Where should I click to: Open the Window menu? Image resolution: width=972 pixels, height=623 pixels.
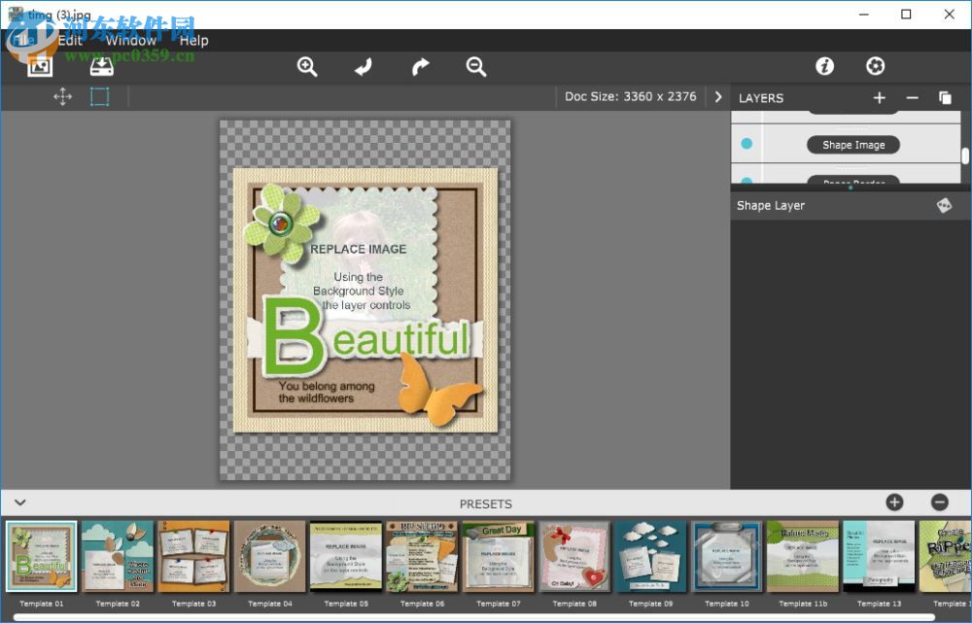click(130, 40)
